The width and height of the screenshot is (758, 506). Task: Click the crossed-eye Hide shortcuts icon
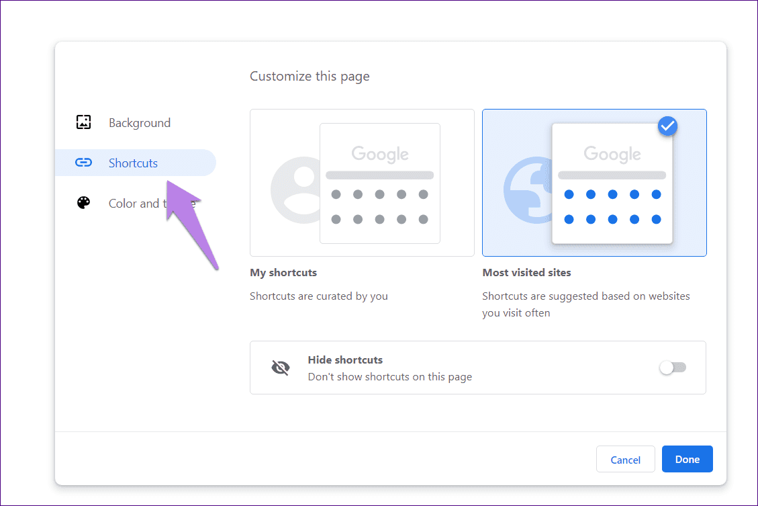(281, 368)
